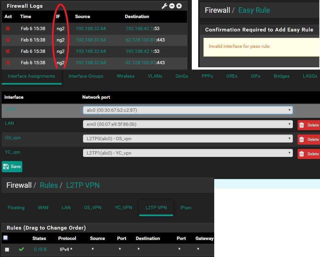Open the GREs tab
This screenshot has width=320, height=257.
(232, 76)
